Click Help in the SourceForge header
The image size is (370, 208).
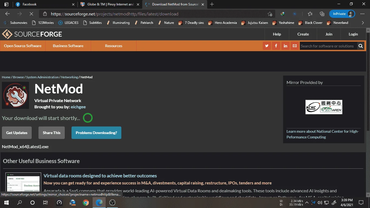point(277,34)
